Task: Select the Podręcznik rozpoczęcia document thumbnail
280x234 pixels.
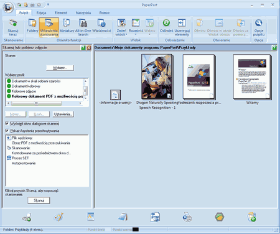Action: pos(198,77)
